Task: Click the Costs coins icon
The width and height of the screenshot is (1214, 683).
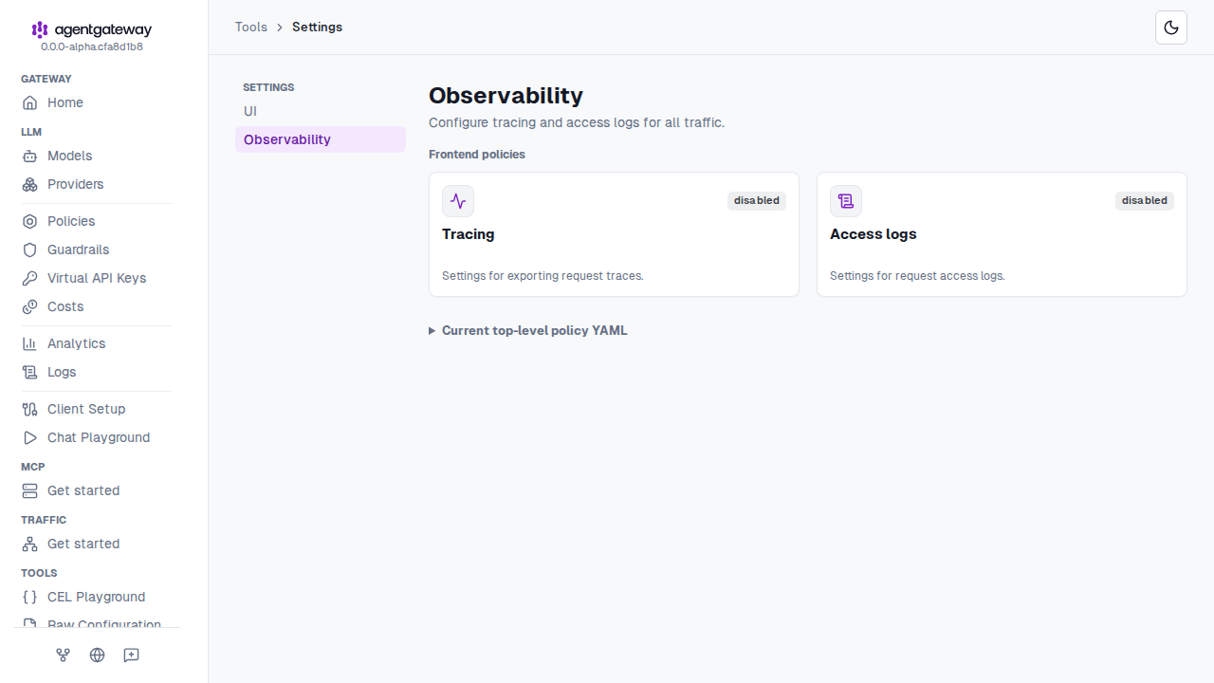Action: point(30,306)
